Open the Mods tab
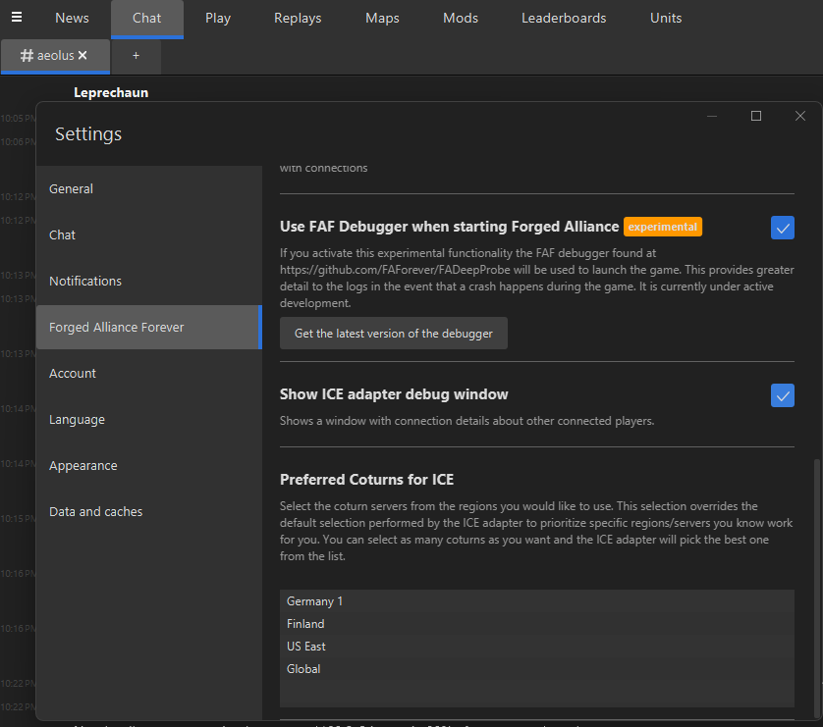823x727 pixels. [461, 18]
